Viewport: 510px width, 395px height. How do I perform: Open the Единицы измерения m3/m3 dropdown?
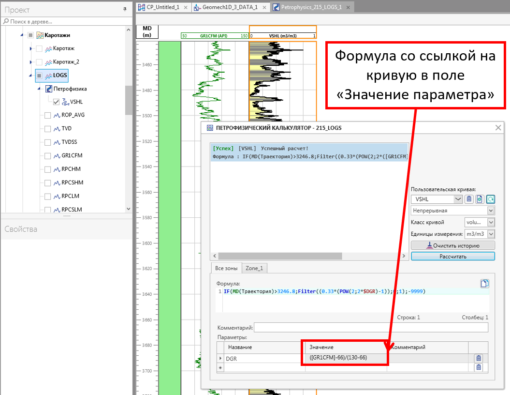(x=491, y=234)
